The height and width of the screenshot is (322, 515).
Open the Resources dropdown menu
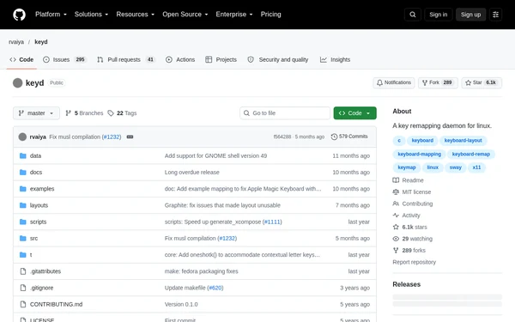click(135, 15)
